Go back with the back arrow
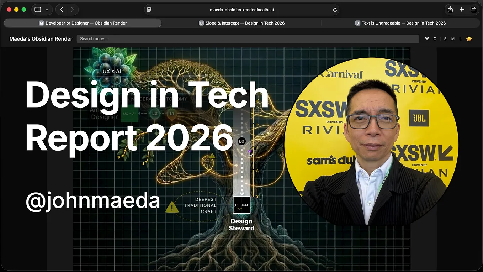 [62, 10]
